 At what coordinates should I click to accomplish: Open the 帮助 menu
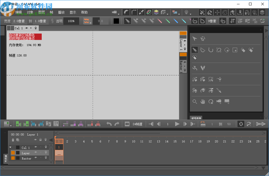(84, 12)
